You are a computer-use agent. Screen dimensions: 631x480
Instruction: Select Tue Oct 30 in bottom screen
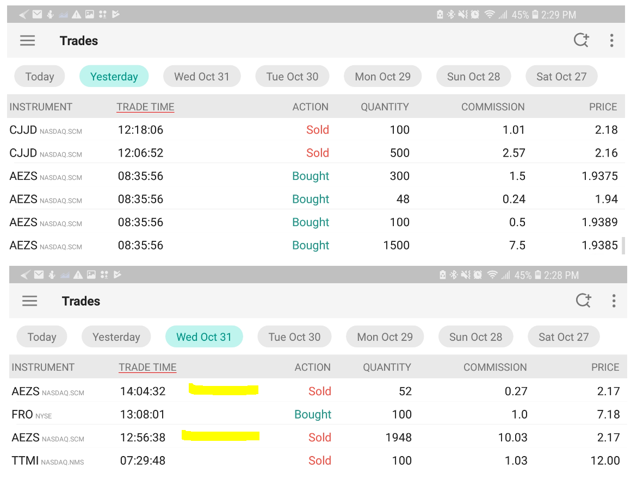click(x=294, y=337)
